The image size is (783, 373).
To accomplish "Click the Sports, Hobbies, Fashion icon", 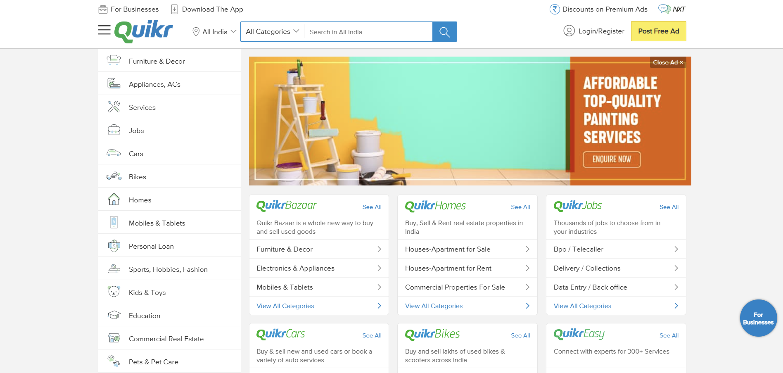I will (114, 269).
